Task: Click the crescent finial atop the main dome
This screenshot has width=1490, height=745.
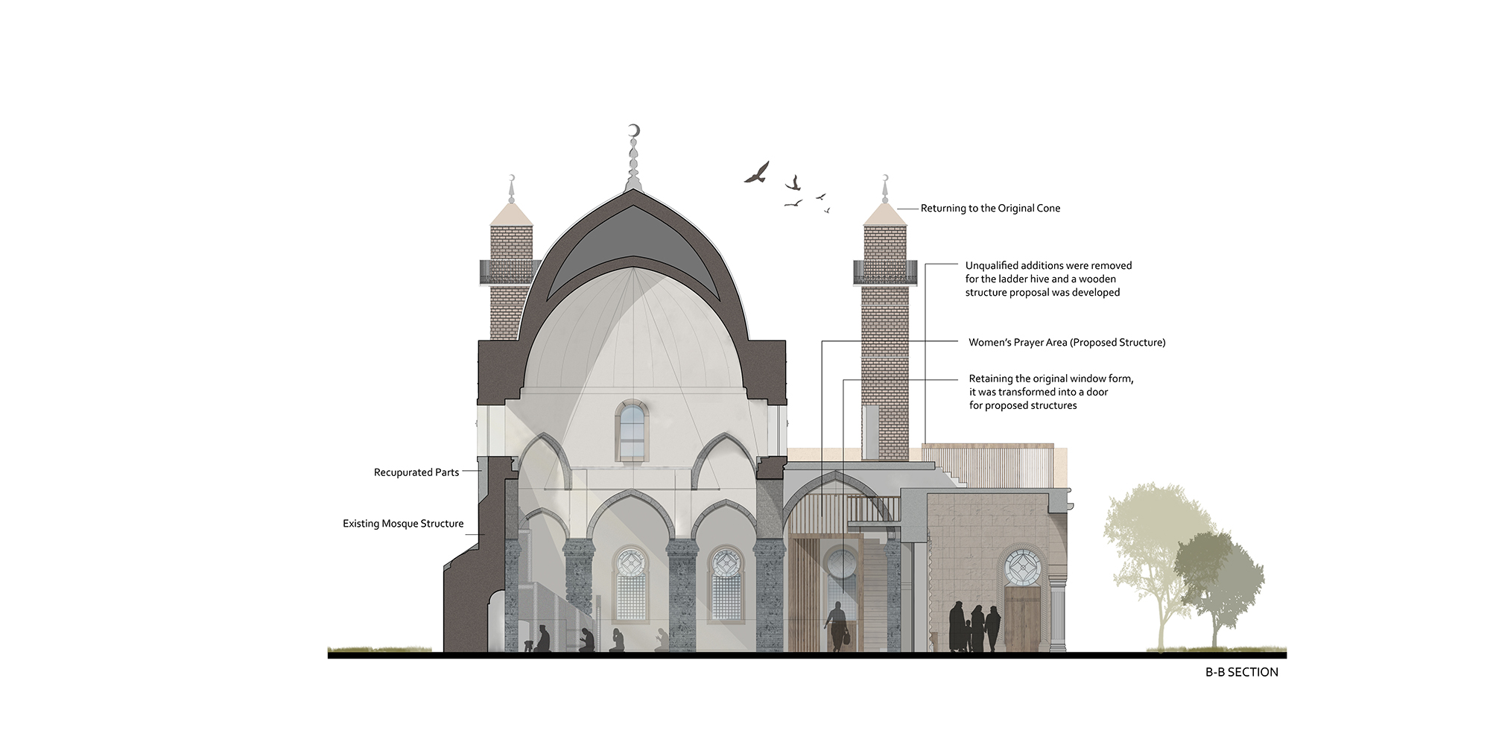Action: (634, 132)
